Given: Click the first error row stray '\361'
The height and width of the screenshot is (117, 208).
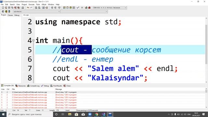Looking at the screenshot, I should pyautogui.click(x=103, y=92).
